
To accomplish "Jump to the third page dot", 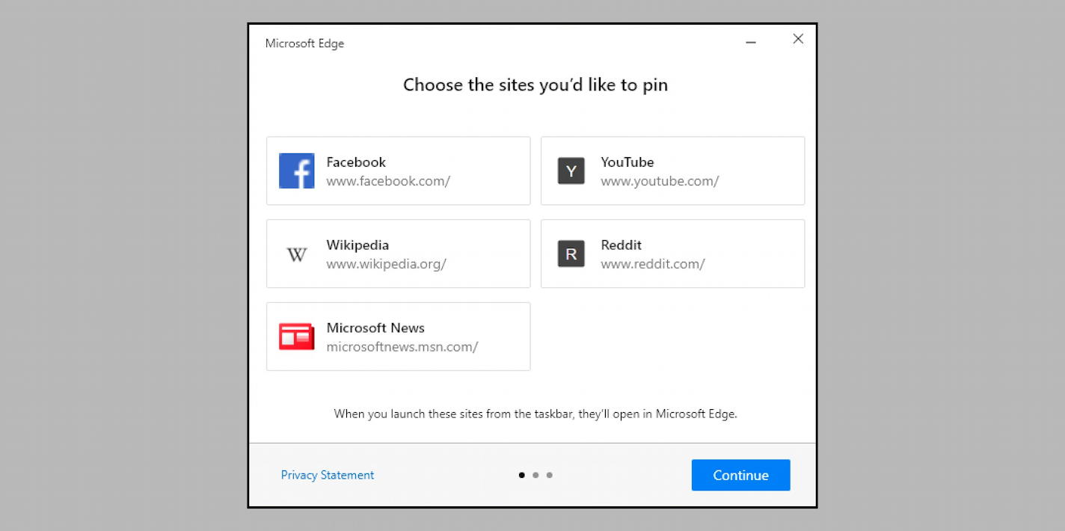I will [x=550, y=475].
